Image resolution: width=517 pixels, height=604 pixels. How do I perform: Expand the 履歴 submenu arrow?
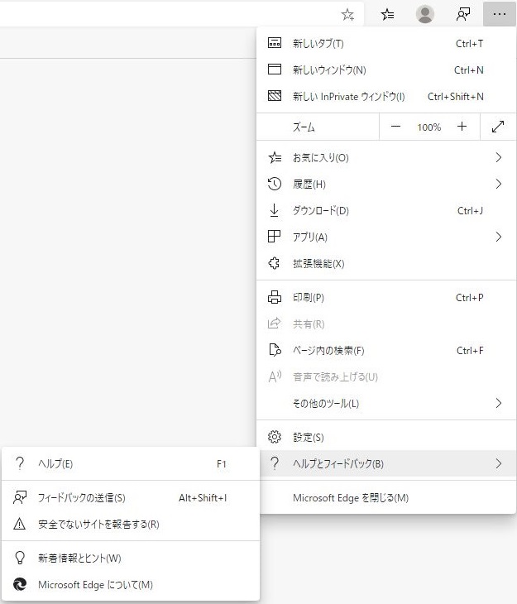click(x=499, y=184)
